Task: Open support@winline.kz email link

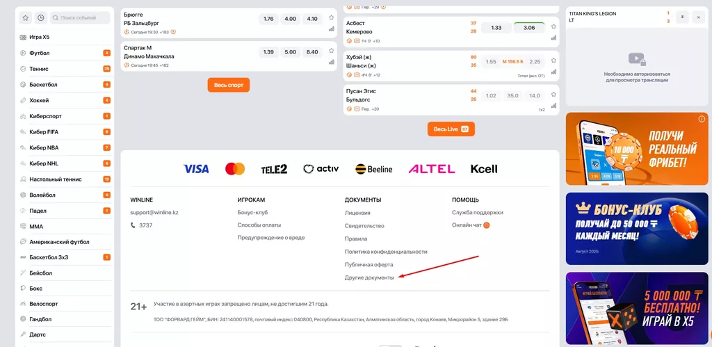Action: [x=154, y=213]
